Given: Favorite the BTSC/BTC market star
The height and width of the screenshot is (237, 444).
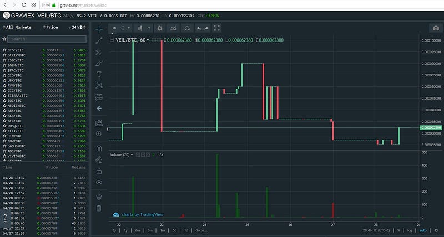Looking at the screenshot, I should coord(4,50).
